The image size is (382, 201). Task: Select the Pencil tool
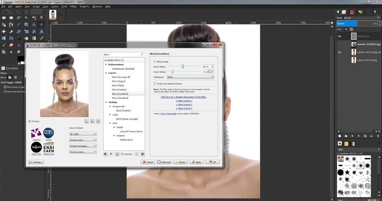pyautogui.click(x=42, y=38)
